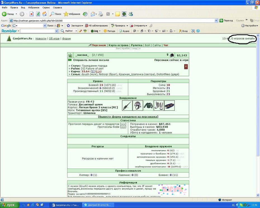
Task: Open the Избранное menu in menu bar
Action: [34, 8]
